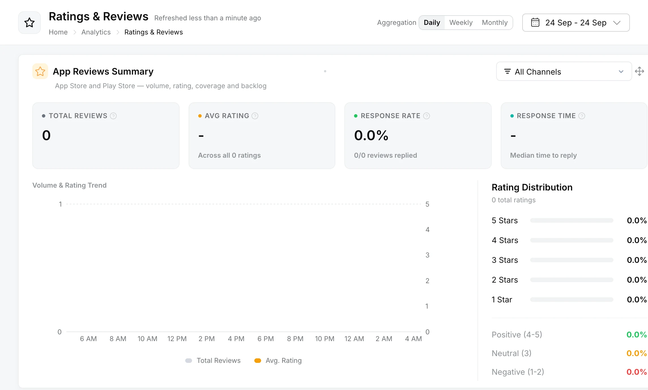Click '0/0 reviews replied' text
Image resolution: width=648 pixels, height=390 pixels.
(x=385, y=155)
